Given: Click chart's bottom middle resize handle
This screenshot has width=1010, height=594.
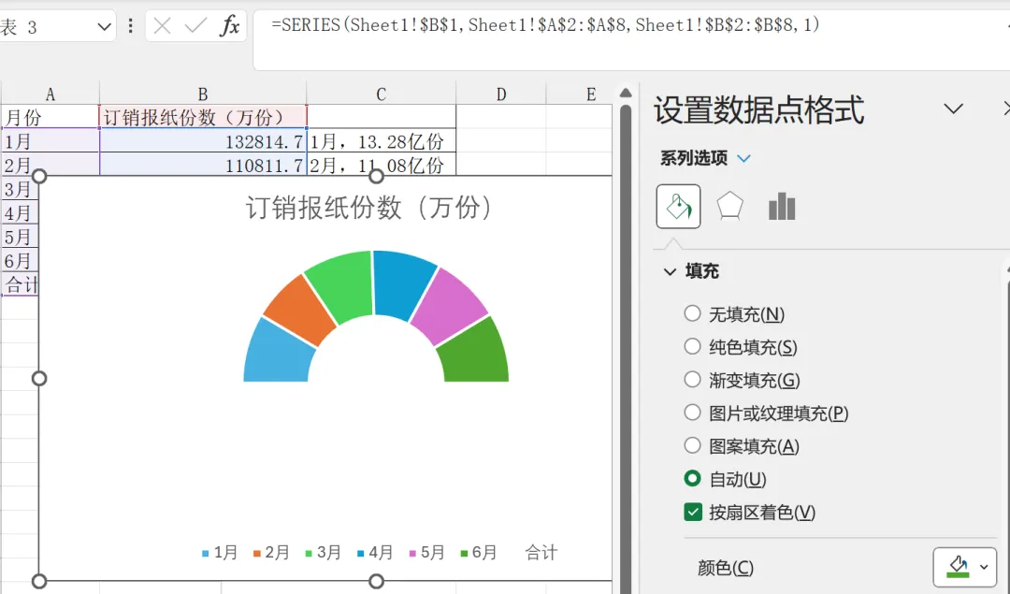Looking at the screenshot, I should tap(376, 581).
